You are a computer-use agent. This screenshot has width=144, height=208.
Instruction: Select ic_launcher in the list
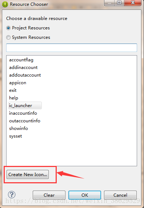coord(25,106)
